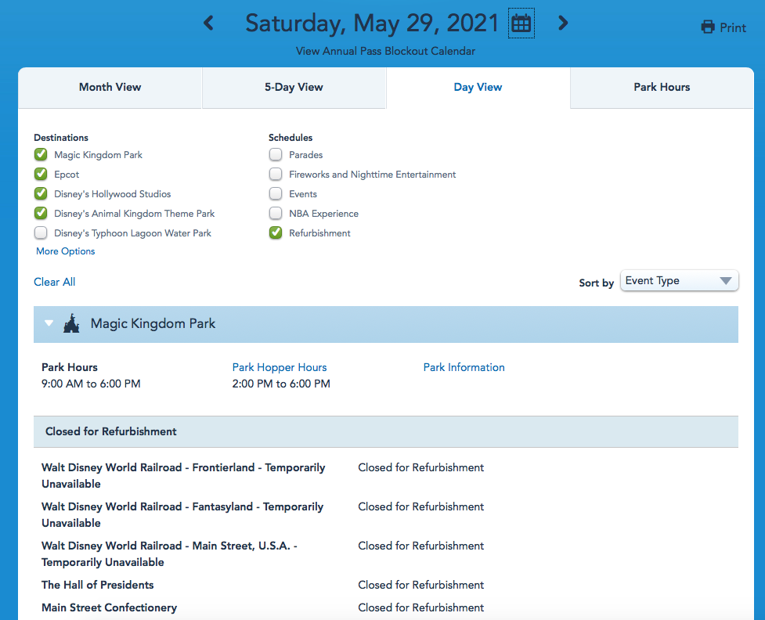765x620 pixels.
Task: Uncheck the Magic Kingdom Park checkbox
Action: pyautogui.click(x=41, y=155)
